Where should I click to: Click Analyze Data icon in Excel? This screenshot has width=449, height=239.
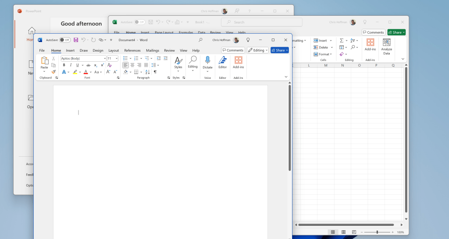[x=386, y=42]
